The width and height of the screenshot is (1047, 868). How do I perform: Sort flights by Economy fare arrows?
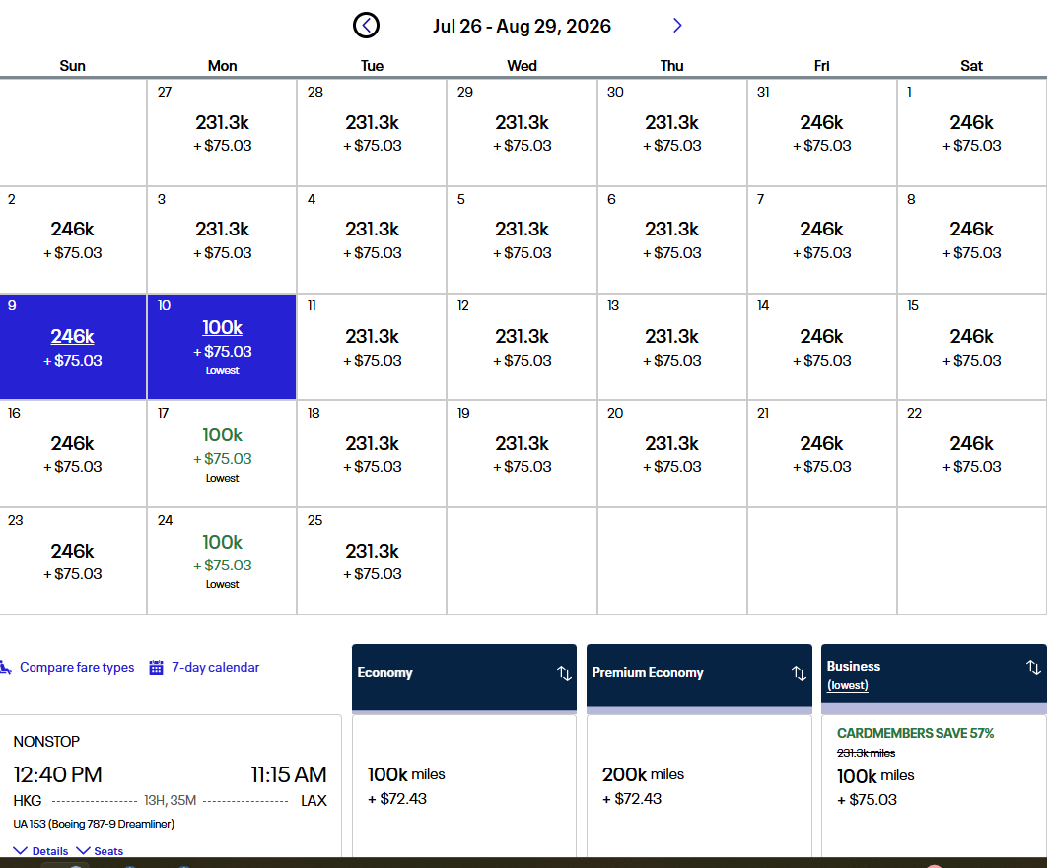point(564,673)
